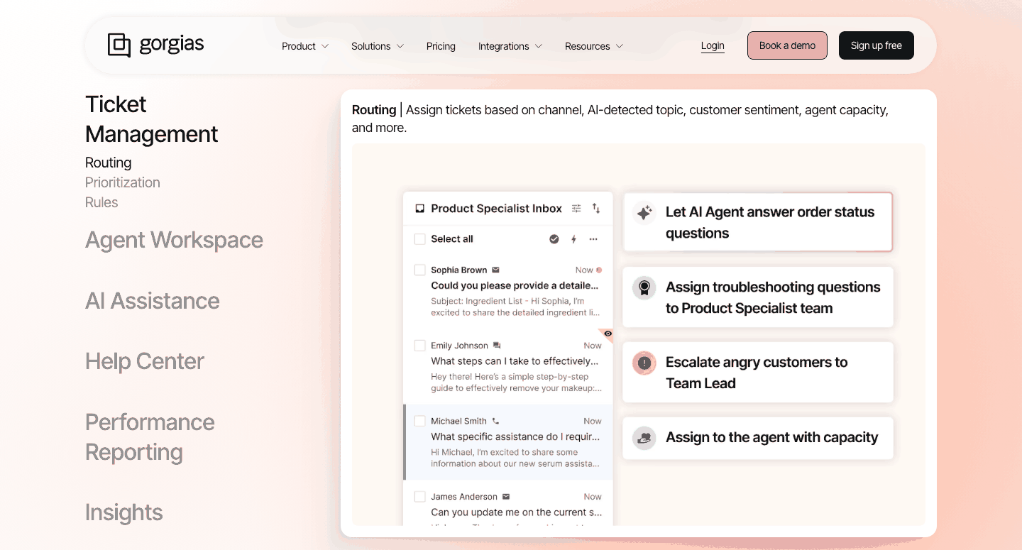Click the hand-heart icon on agent capacity card

click(644, 439)
